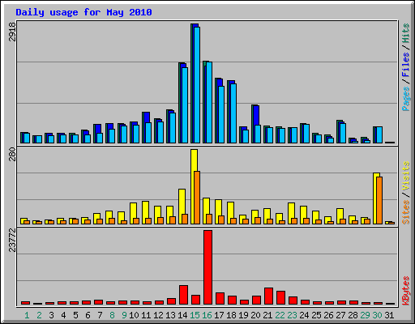The image size is (415, 324).
Task: Click day label 20 on the x-axis
Action: [x=255, y=315]
